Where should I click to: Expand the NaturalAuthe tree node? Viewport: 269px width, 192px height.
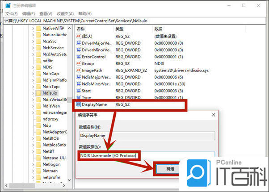33,35
